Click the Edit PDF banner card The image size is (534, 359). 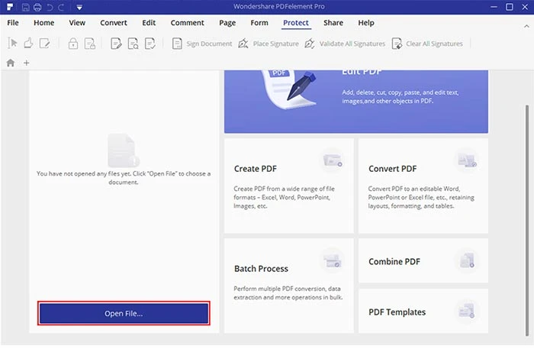point(356,102)
